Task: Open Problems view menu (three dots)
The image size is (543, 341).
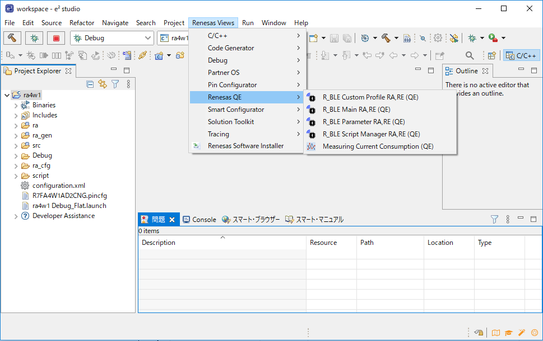Action: pos(508,219)
